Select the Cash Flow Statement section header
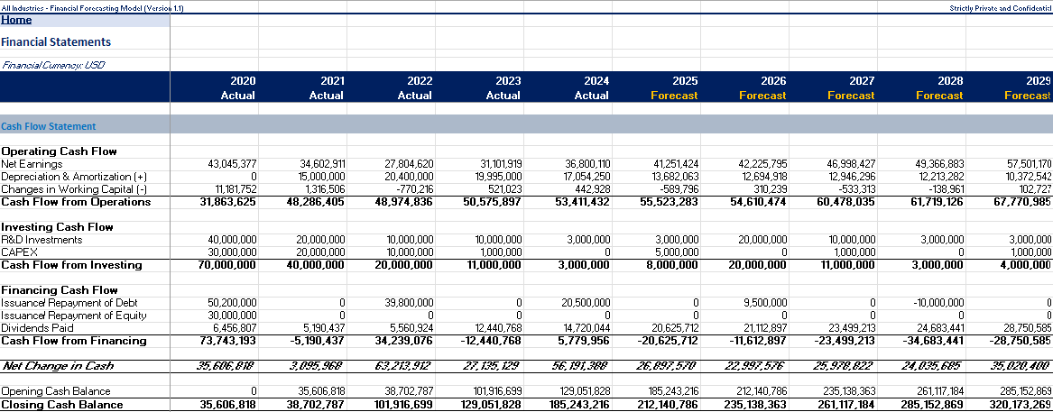Screen dimensions: 1053x412 tap(49, 126)
